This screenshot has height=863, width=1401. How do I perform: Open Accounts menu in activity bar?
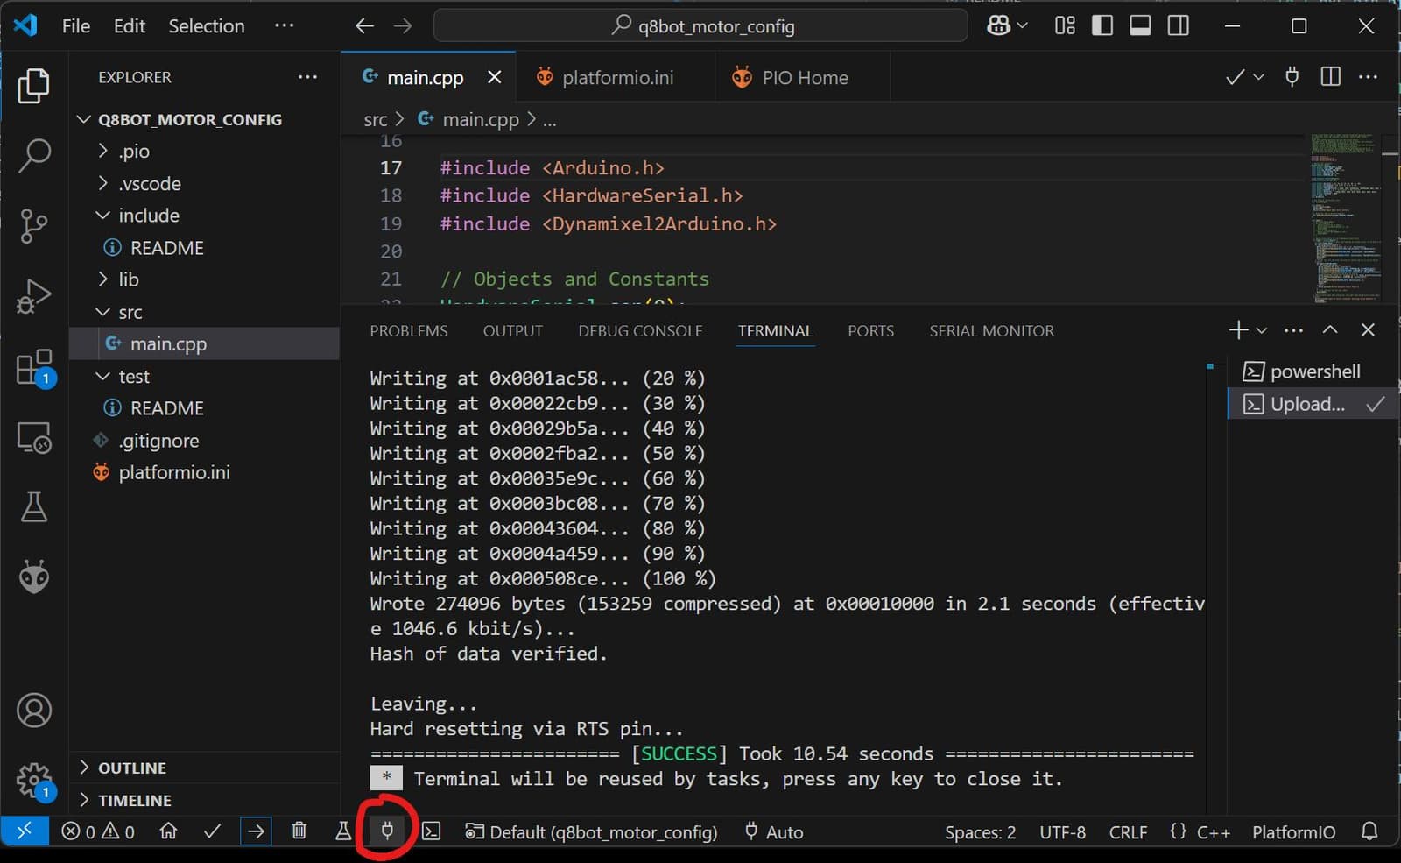point(34,711)
